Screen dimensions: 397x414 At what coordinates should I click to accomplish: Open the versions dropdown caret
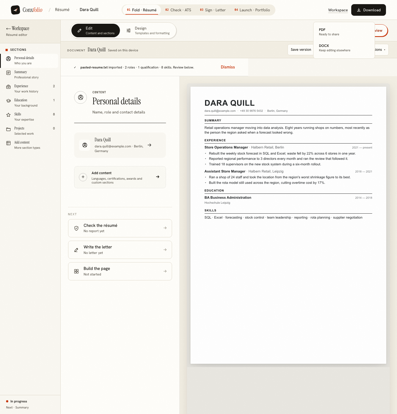(x=385, y=50)
